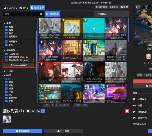The width and height of the screenshot is (152, 136).
Task: Click the volume speaker icon
Action: (x=134, y=105)
